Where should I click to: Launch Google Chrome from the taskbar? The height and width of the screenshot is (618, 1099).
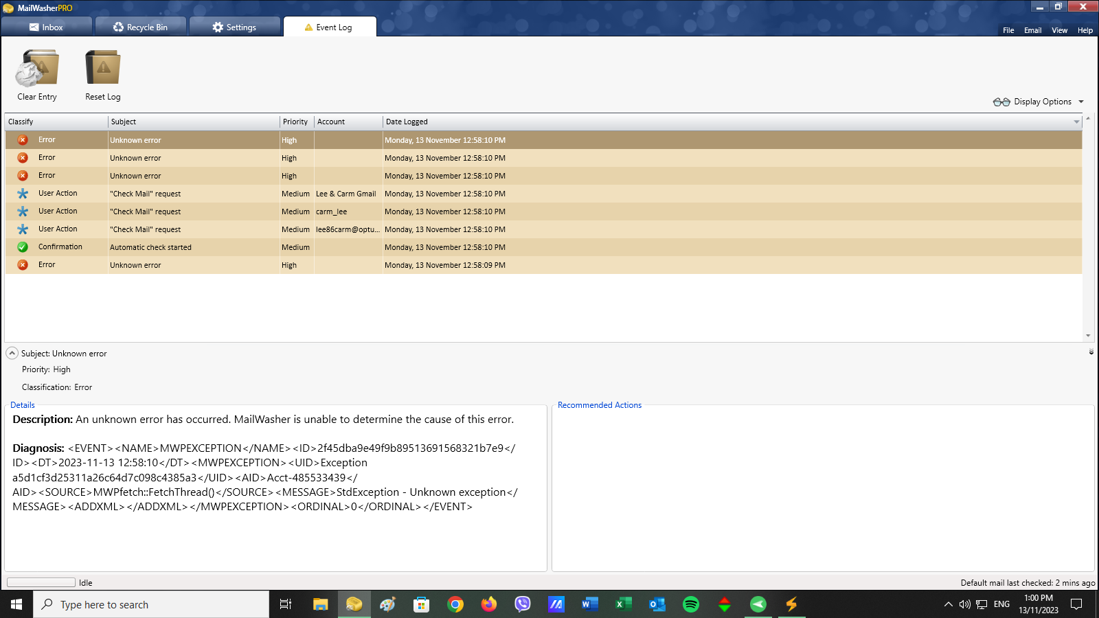[455, 604]
